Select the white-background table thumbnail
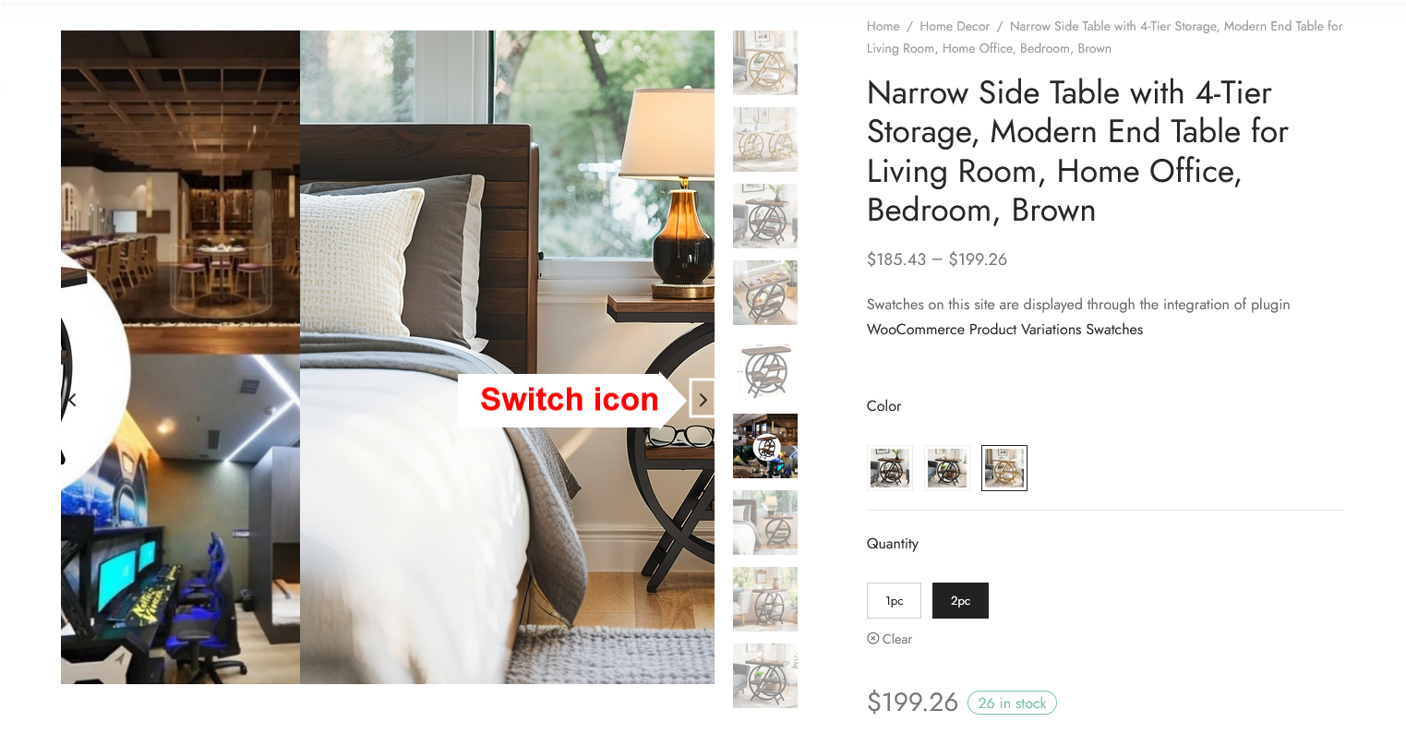This screenshot has height=734, width=1406. [x=765, y=369]
